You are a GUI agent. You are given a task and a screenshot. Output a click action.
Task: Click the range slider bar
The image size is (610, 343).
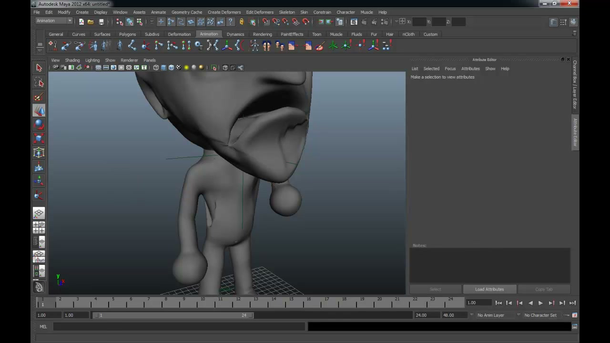174,315
